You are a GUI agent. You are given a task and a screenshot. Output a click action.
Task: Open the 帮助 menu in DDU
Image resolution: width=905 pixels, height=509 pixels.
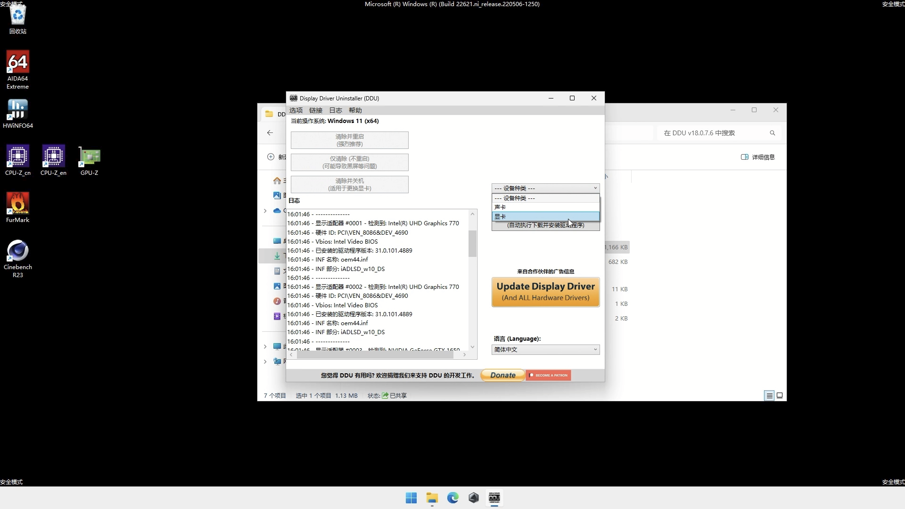point(355,110)
